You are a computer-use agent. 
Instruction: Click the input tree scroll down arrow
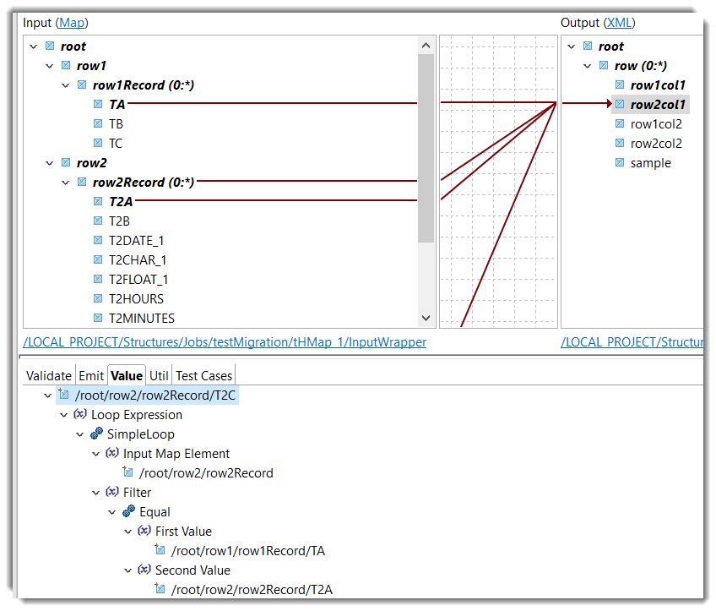tap(426, 319)
